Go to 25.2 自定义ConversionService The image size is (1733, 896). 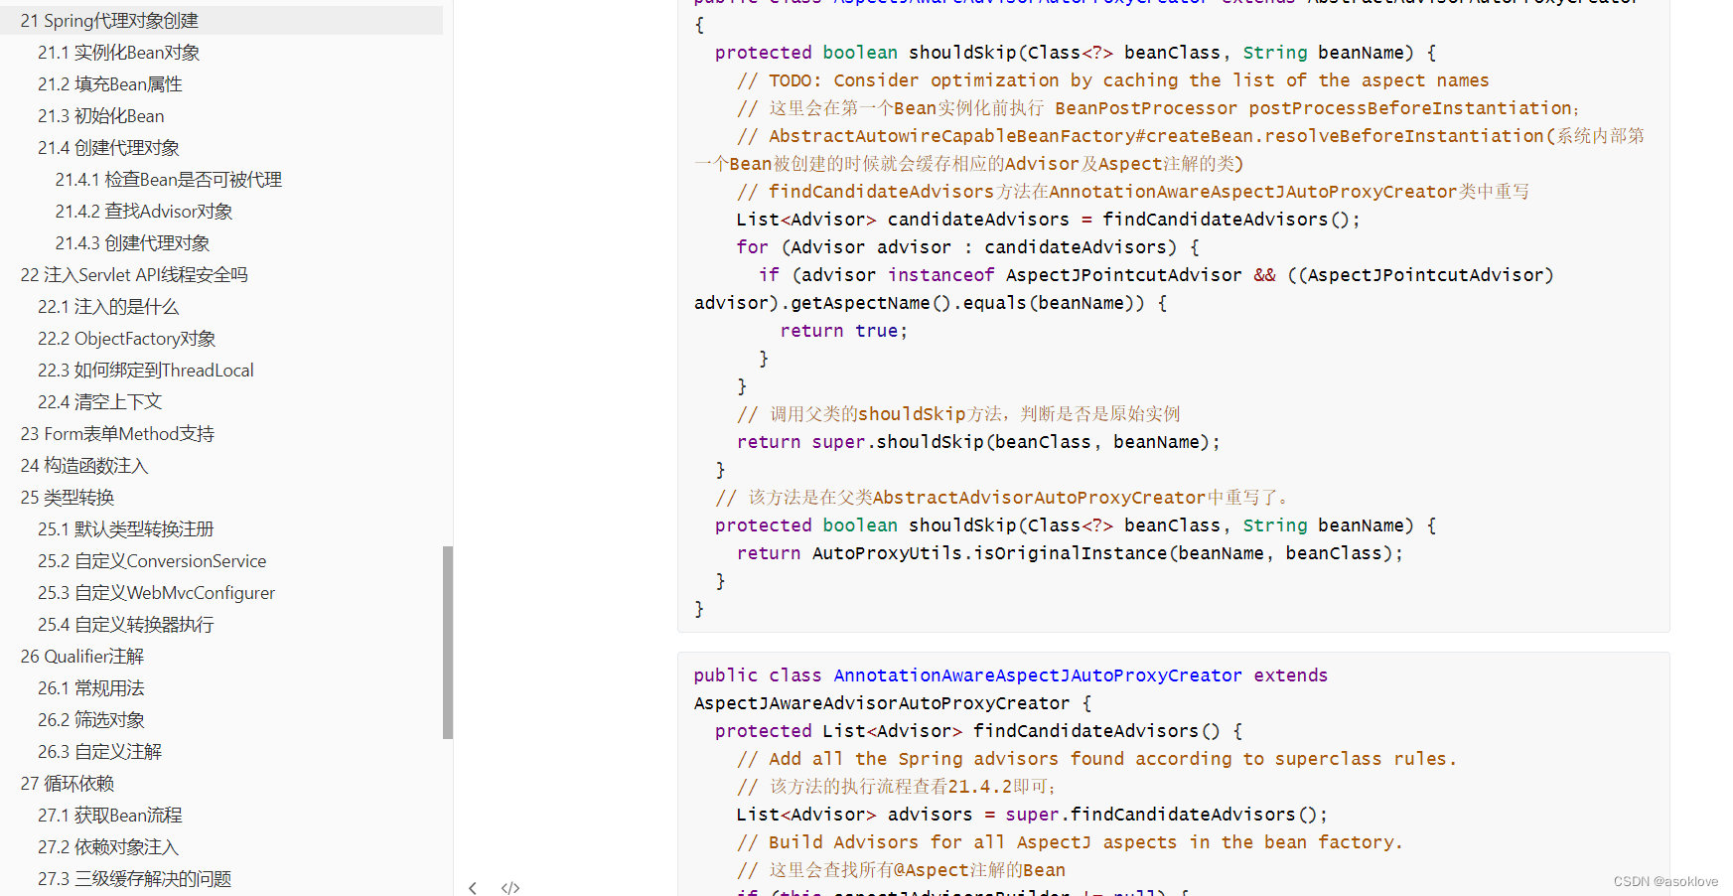152,561
